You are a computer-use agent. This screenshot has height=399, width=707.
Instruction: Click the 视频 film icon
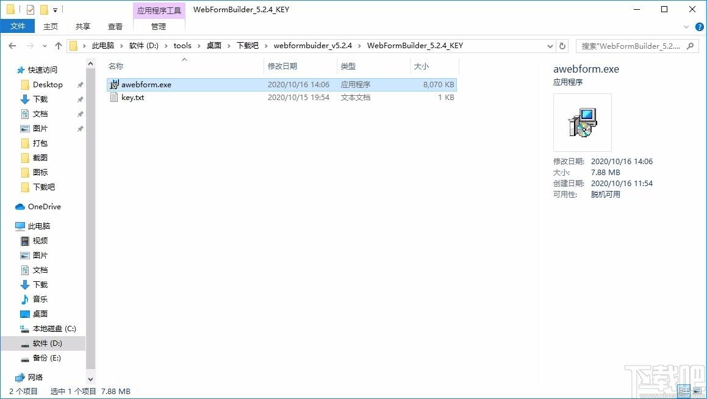click(x=25, y=241)
